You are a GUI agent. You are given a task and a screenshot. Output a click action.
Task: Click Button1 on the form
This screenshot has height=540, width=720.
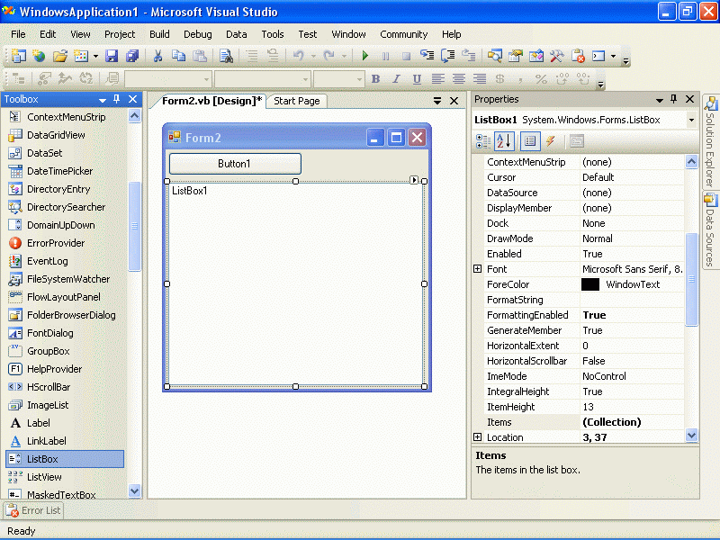(x=235, y=164)
